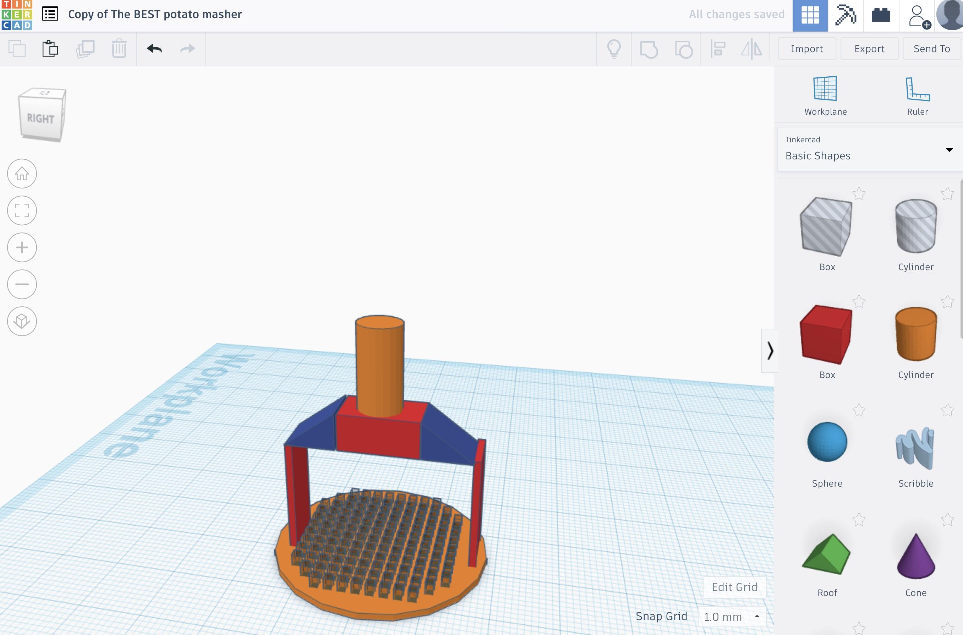Click the Mirror flip icon
Viewport: 963px width, 635px height.
(751, 49)
